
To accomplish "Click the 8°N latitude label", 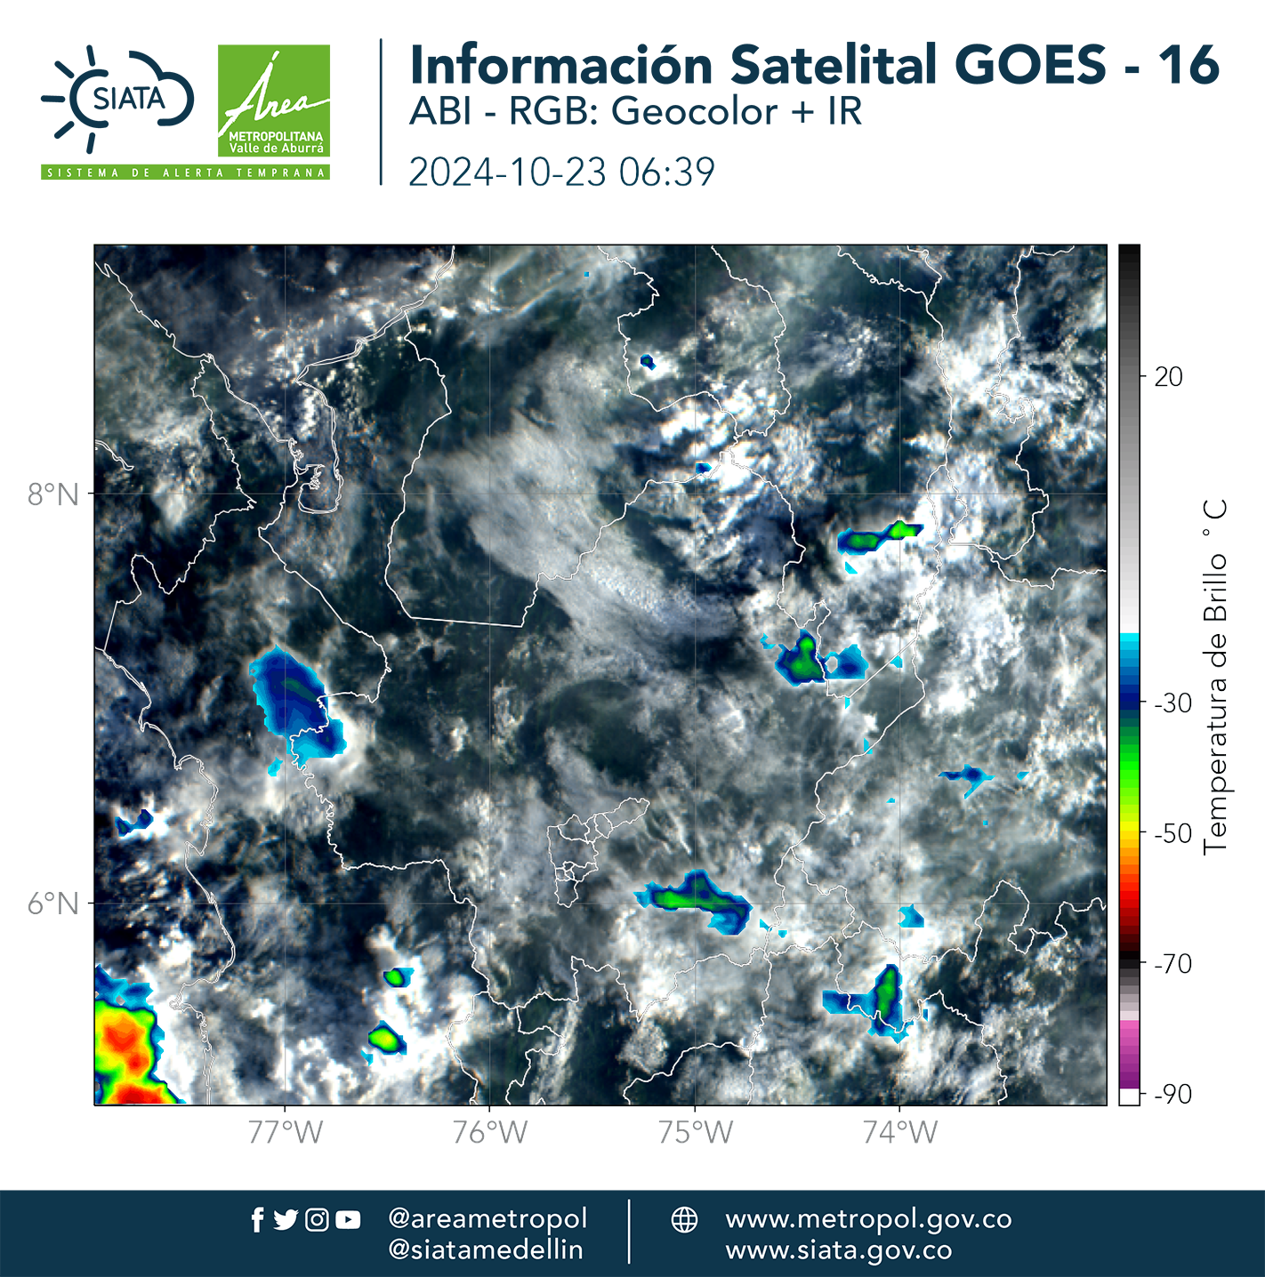I will (53, 494).
